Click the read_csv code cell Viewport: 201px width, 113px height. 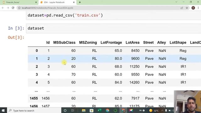[114, 15]
